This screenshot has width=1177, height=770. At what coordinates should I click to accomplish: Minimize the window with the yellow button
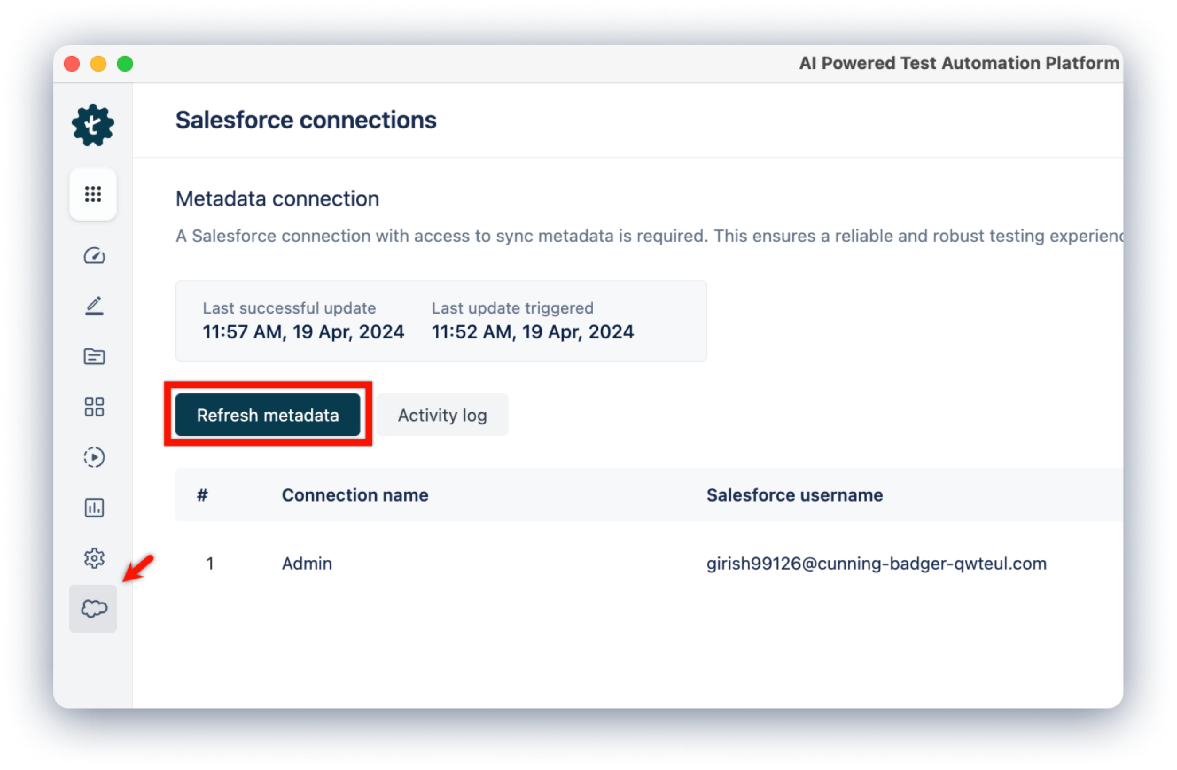(x=98, y=64)
